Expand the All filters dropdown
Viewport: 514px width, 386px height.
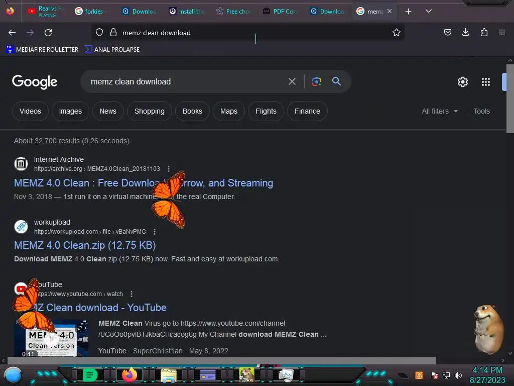440,111
